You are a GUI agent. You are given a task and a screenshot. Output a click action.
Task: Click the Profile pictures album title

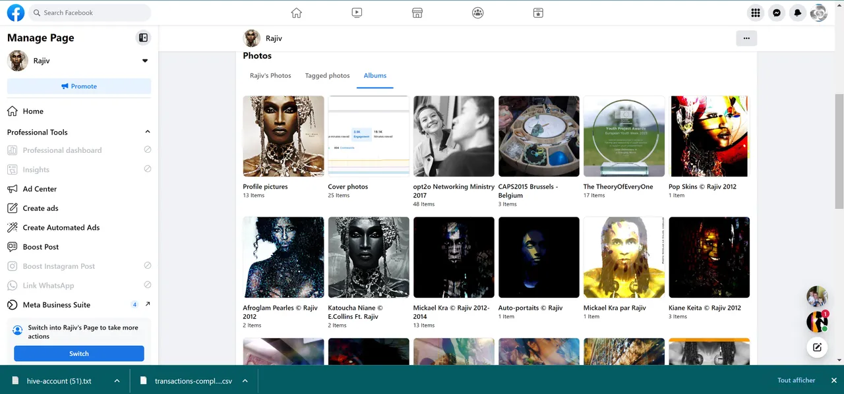tap(265, 186)
